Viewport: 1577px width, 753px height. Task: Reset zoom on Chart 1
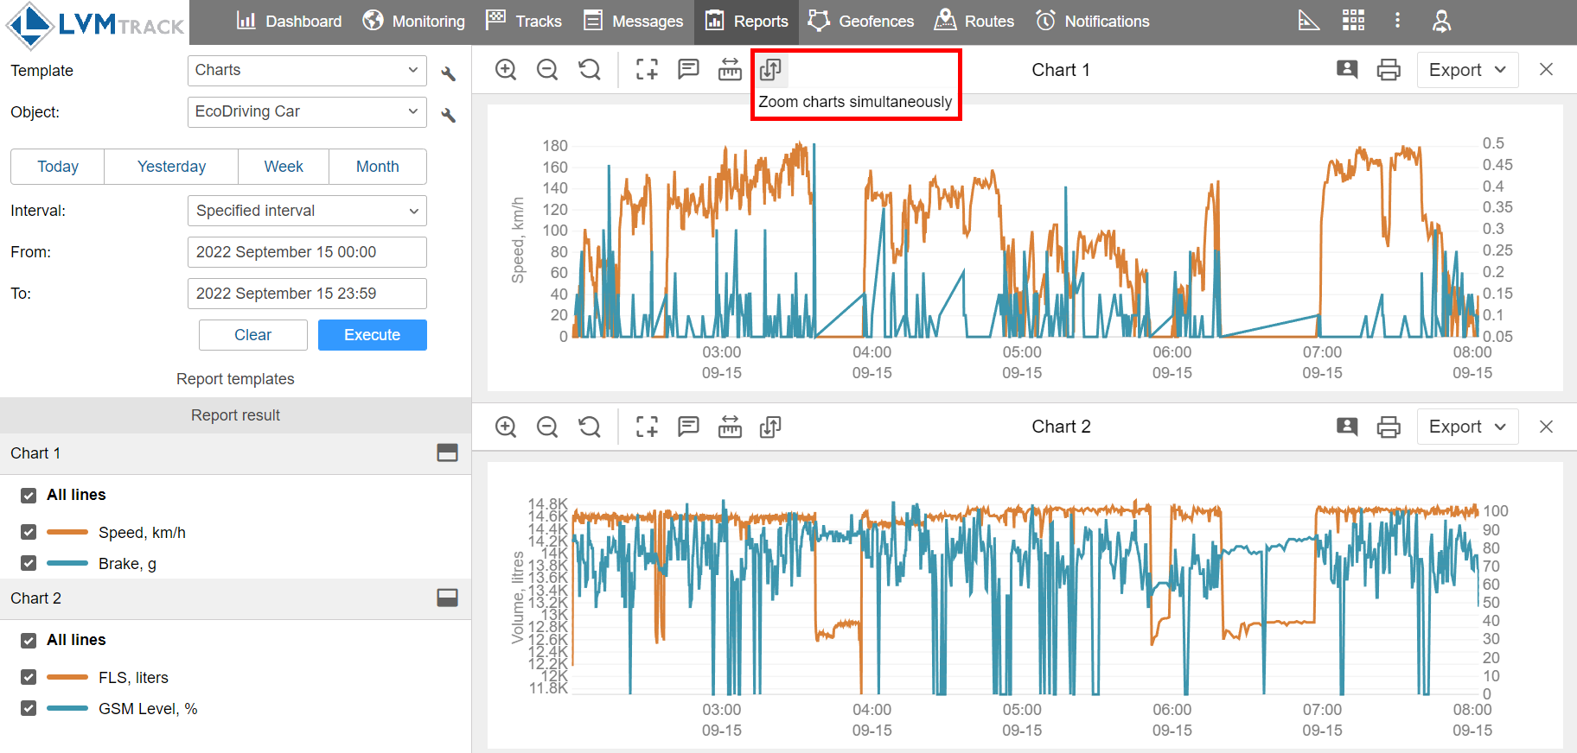tap(590, 70)
